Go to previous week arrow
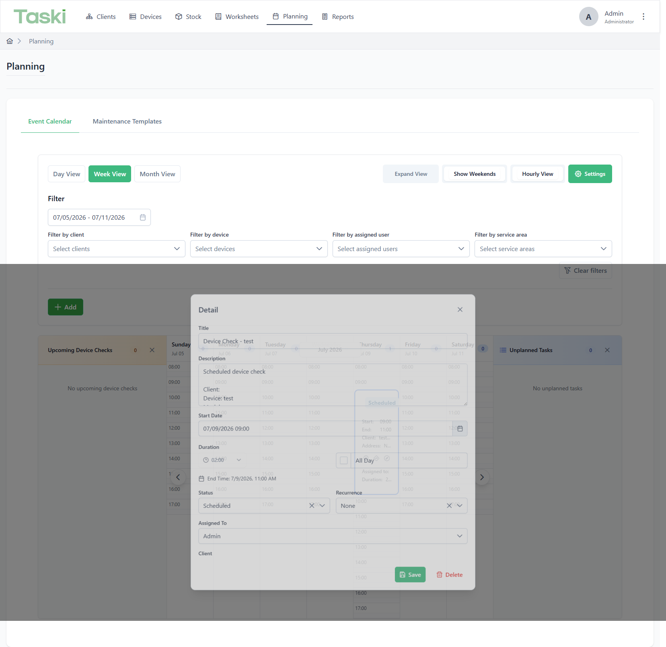The width and height of the screenshot is (666, 647). click(178, 477)
